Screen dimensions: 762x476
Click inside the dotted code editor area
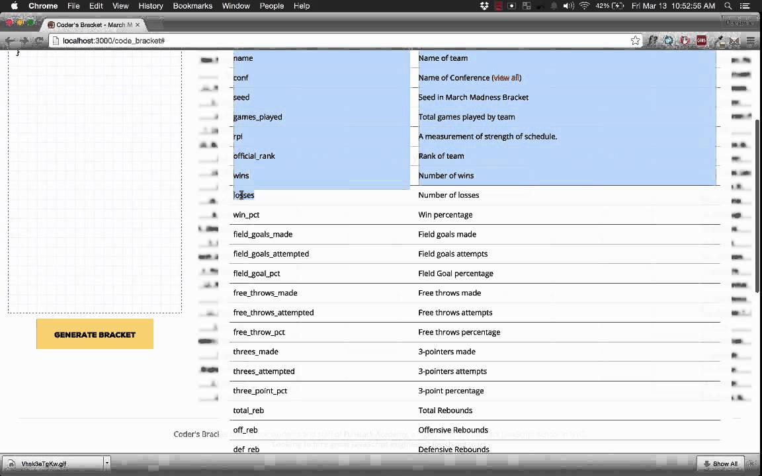pos(95,182)
